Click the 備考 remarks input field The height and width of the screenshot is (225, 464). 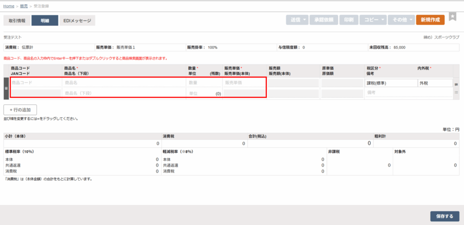pyautogui.click(x=408, y=93)
